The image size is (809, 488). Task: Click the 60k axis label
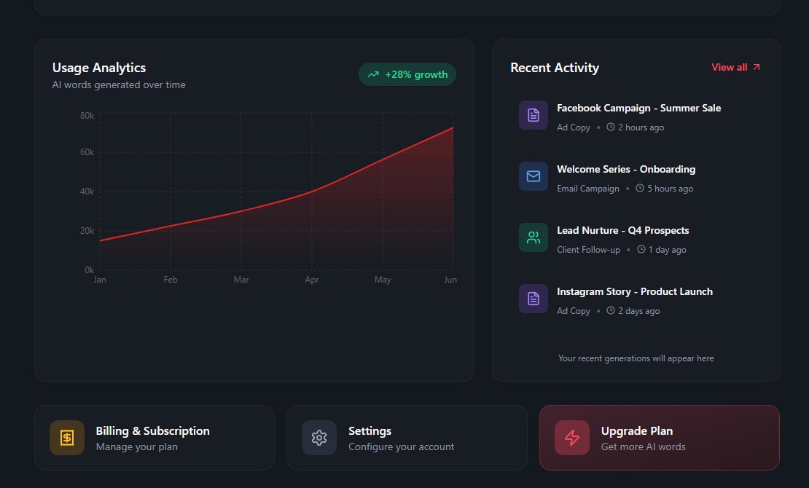pyautogui.click(x=87, y=152)
